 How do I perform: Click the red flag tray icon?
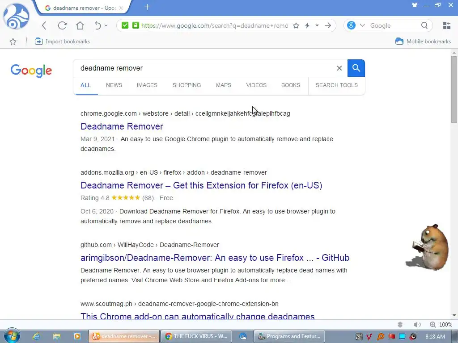(x=391, y=337)
